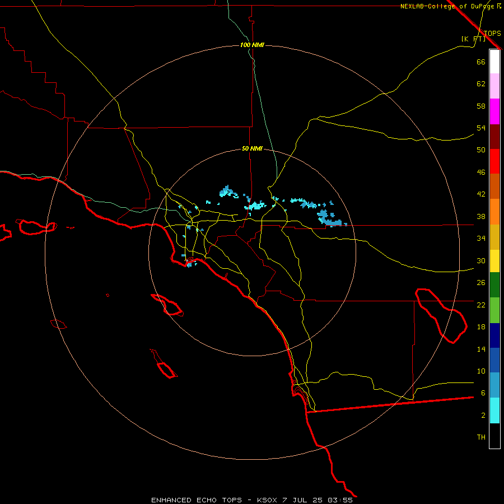Click the legend value 50

(x=481, y=150)
